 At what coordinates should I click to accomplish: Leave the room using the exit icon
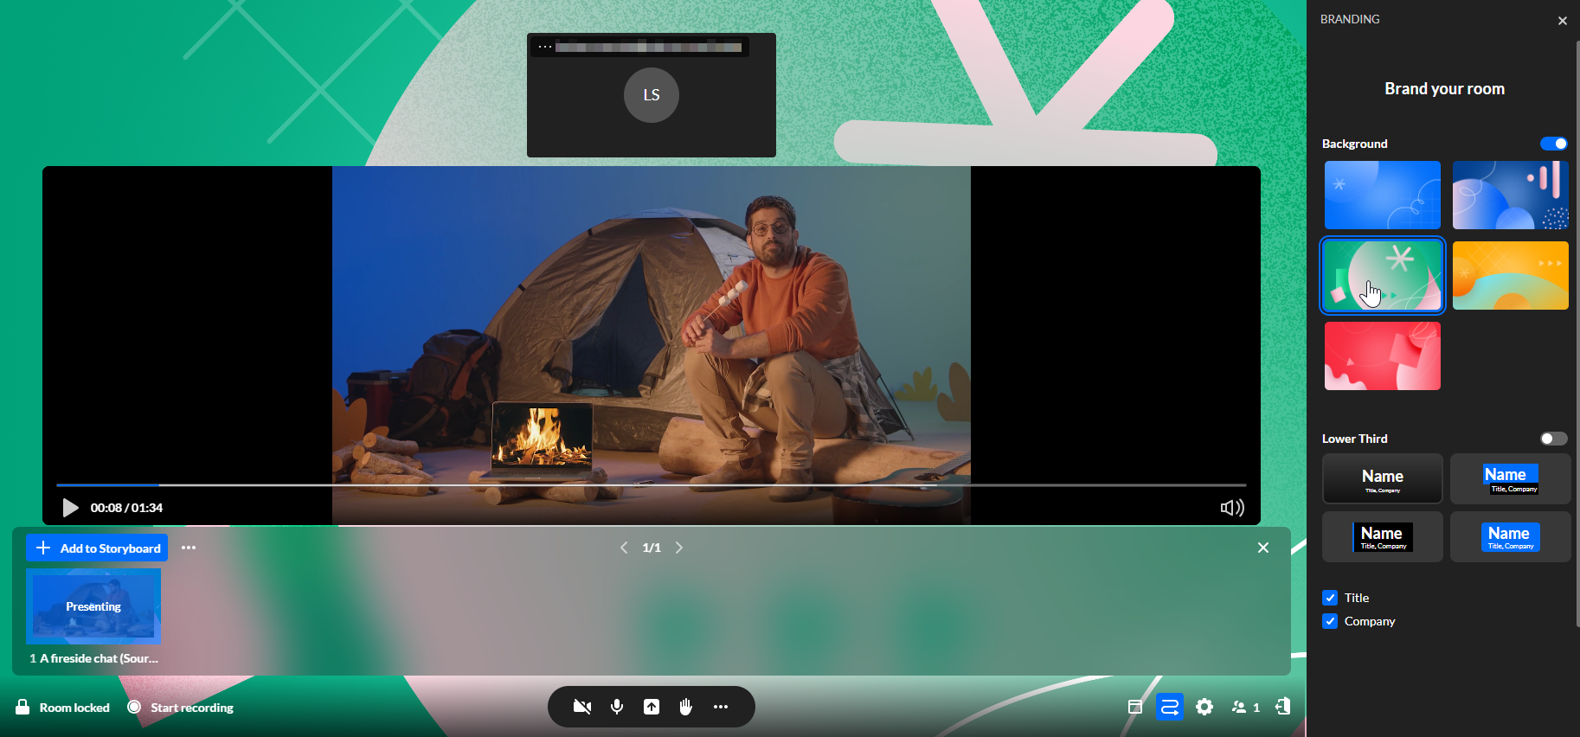coord(1282,707)
